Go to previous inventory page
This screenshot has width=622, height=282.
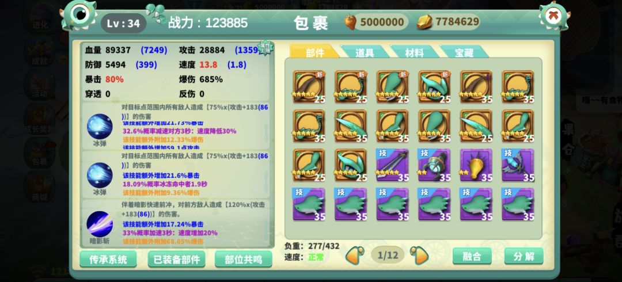coord(355,256)
